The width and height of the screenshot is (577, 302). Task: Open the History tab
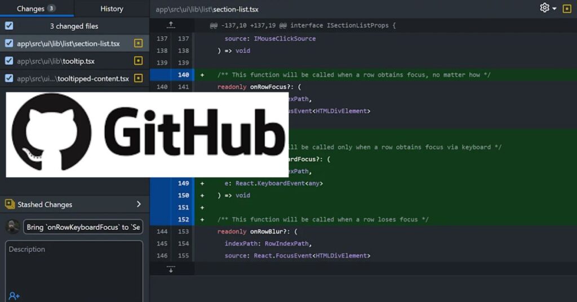(112, 8)
